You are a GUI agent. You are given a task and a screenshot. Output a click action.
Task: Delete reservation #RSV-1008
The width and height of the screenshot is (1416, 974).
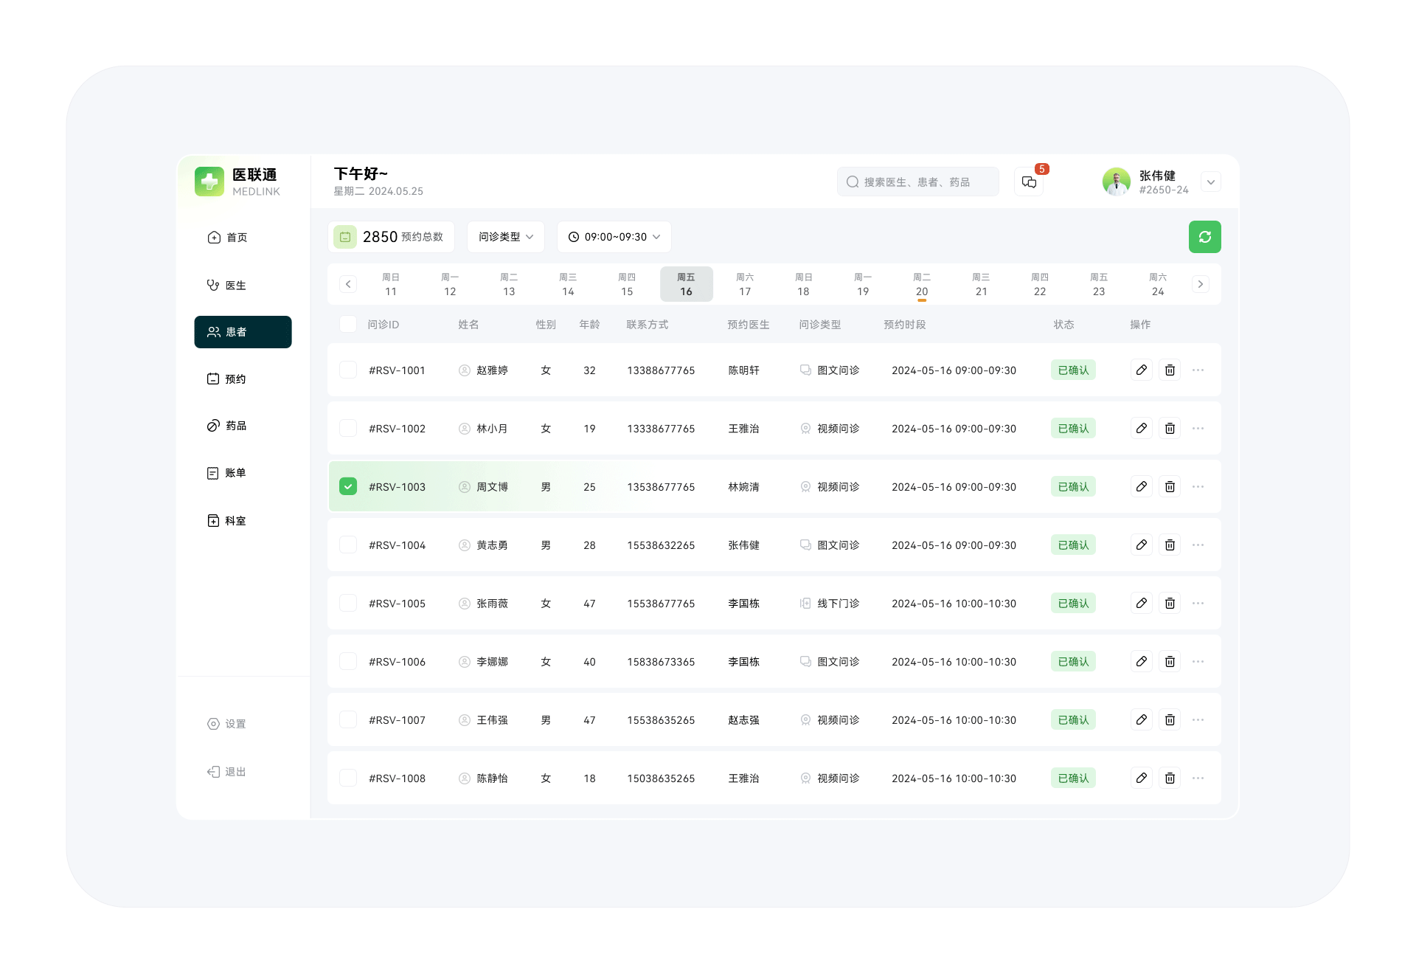tap(1170, 778)
